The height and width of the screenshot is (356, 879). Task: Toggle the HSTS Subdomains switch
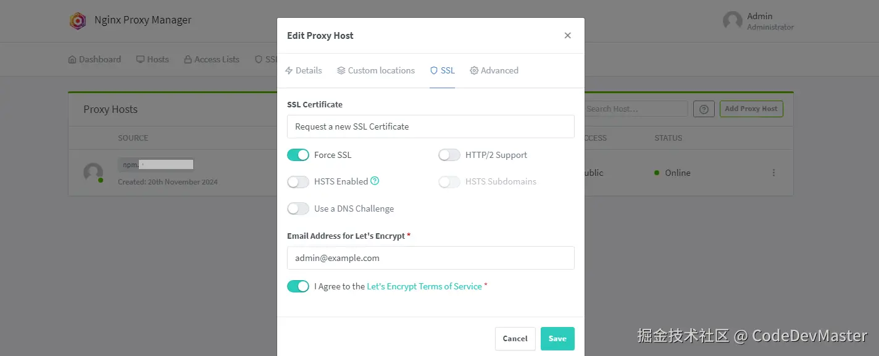pos(449,181)
